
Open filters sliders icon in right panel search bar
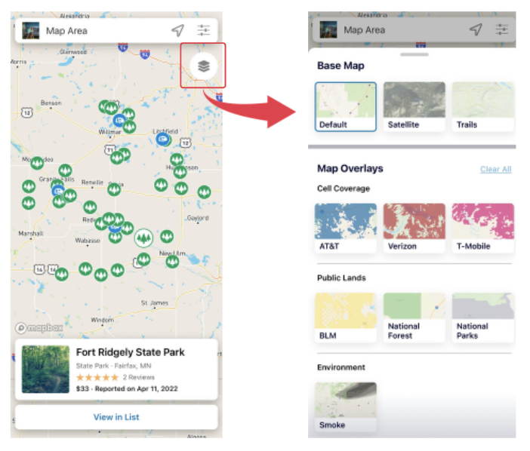(501, 29)
